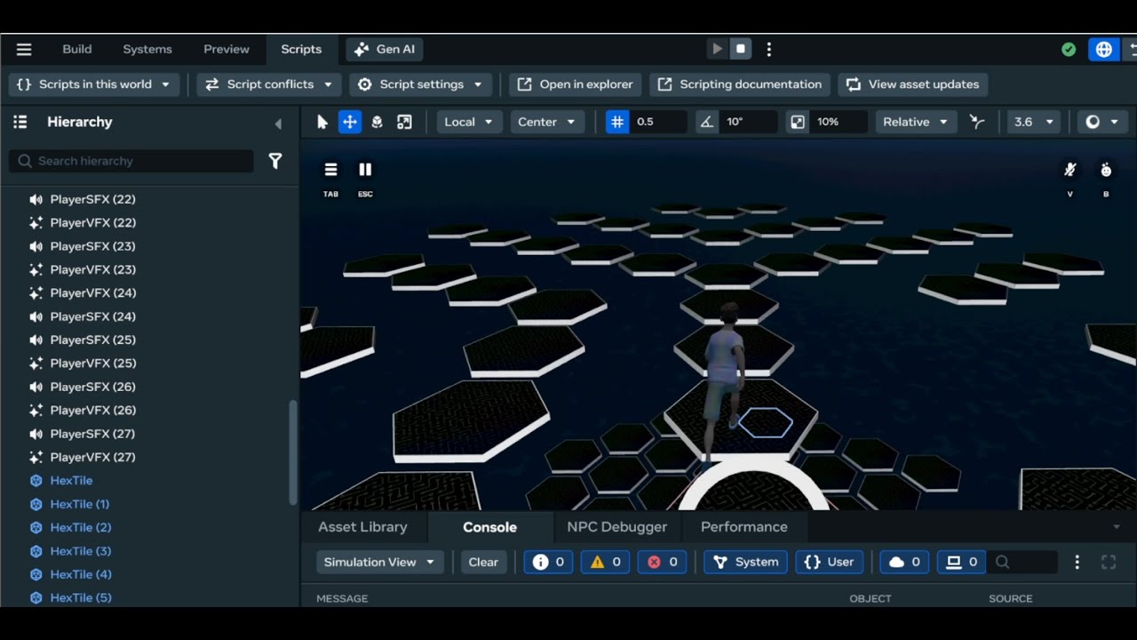Screen dimensions: 1137x640
Task: Open the Relative dropdown
Action: point(915,122)
